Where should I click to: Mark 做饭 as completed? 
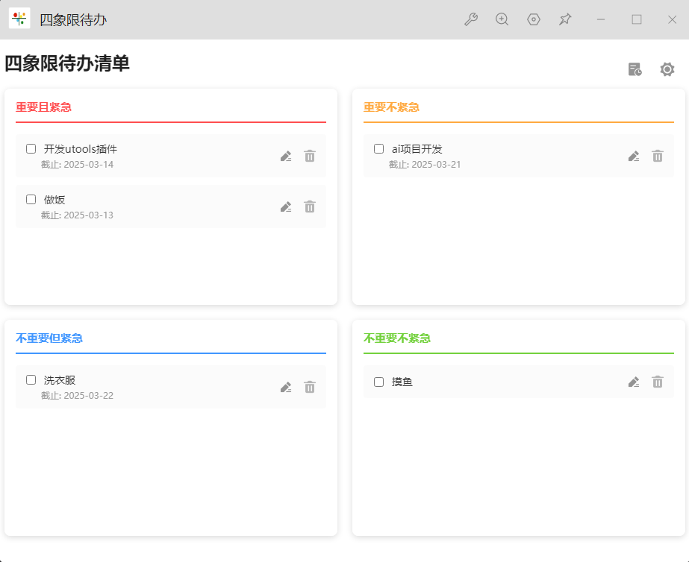coord(31,200)
